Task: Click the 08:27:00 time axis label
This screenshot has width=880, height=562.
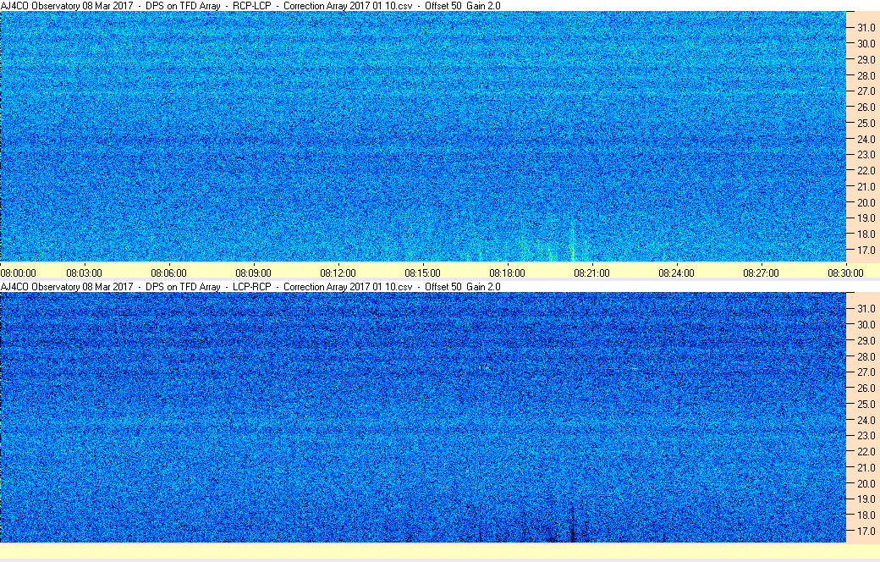Action: (761, 273)
